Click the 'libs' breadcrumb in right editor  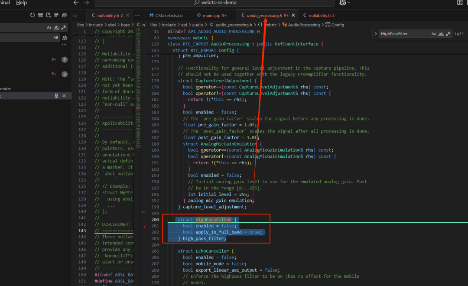click(153, 25)
